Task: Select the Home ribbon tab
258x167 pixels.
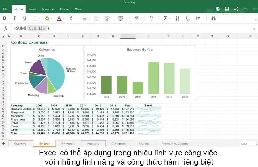Action: pos(19,9)
